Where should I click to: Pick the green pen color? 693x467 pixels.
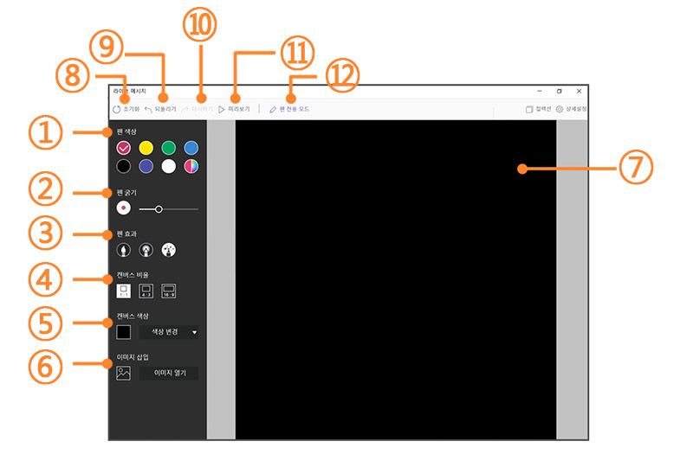click(x=169, y=148)
